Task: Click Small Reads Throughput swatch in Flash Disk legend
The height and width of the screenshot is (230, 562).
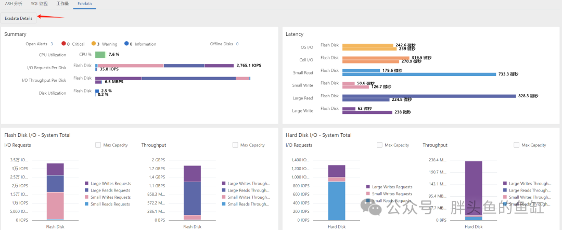Action: [224, 204]
